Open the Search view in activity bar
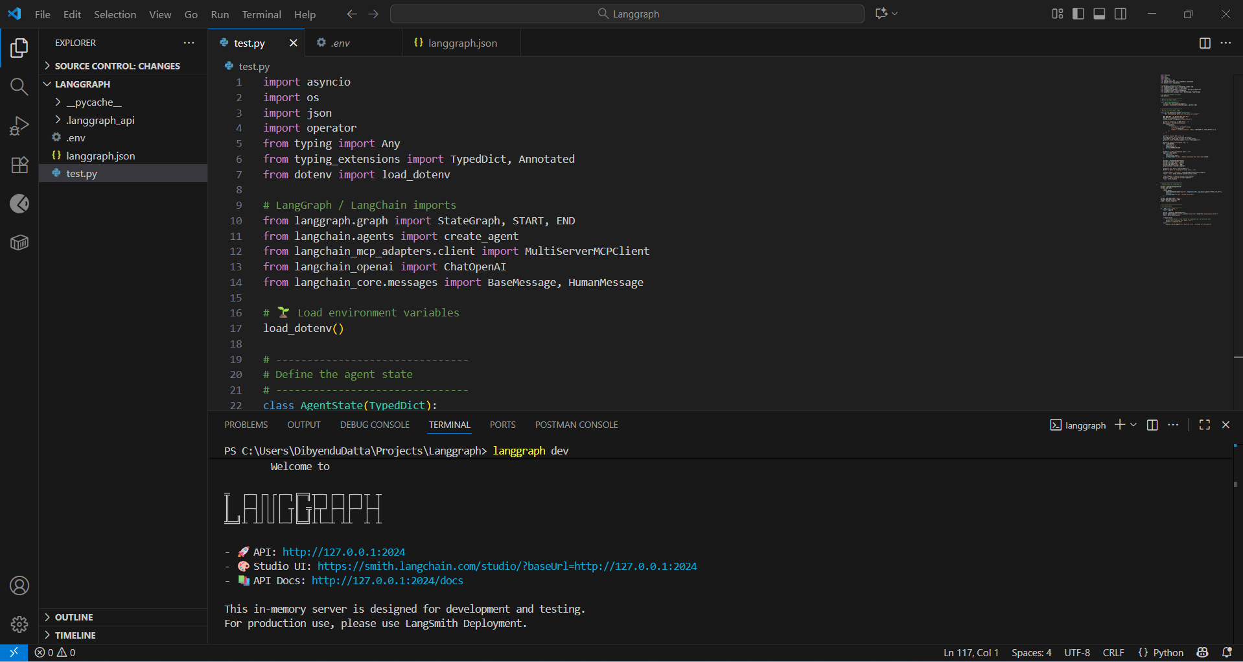Viewport: 1243px width, 662px height. point(19,87)
